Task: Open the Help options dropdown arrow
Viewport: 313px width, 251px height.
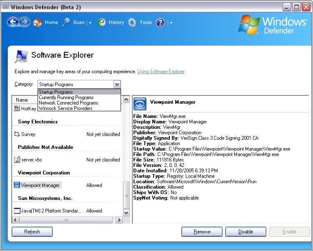Action: coord(171,23)
